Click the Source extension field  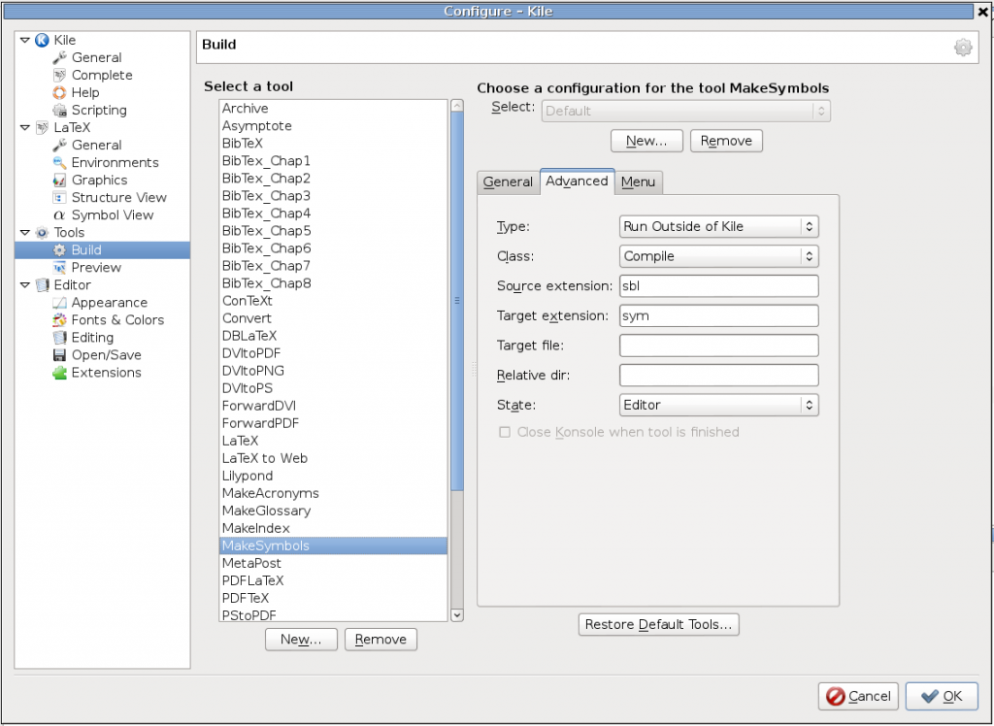pyautogui.click(x=719, y=286)
